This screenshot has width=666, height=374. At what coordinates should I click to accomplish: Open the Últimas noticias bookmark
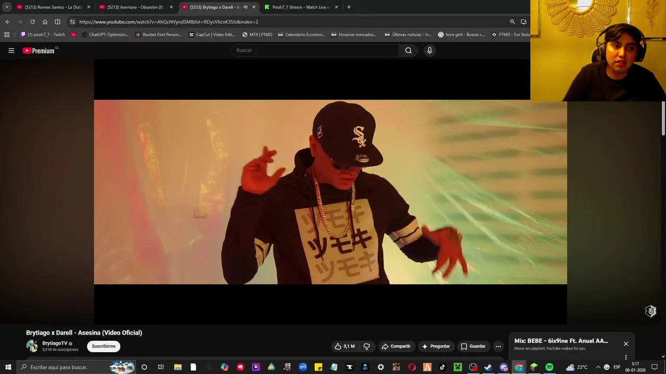pyautogui.click(x=408, y=35)
